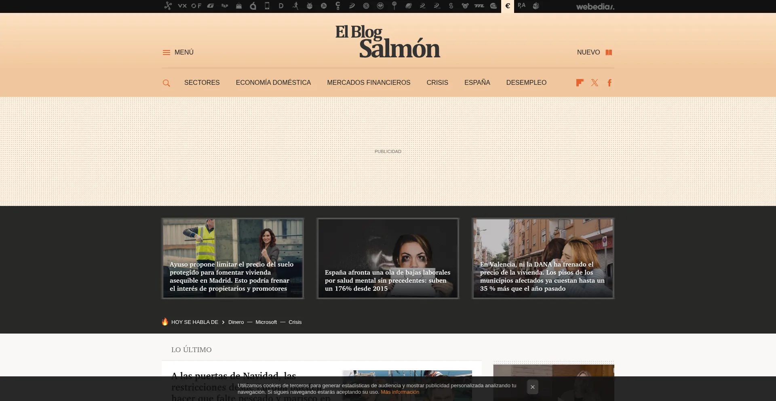This screenshot has width=776, height=401.
Task: Click the Android robot icon in top bar
Action: (x=310, y=6)
